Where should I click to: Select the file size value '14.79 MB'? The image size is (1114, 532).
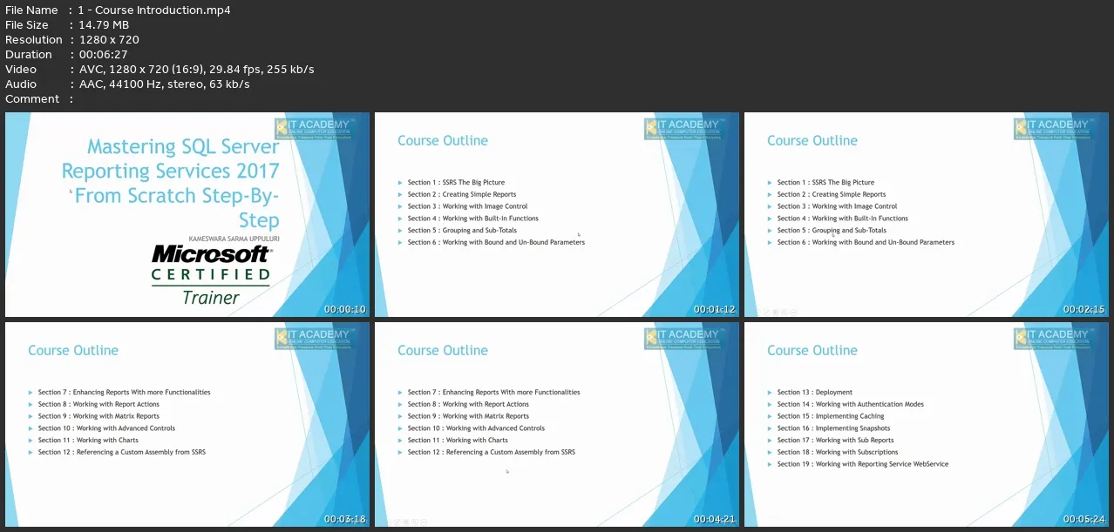(104, 24)
